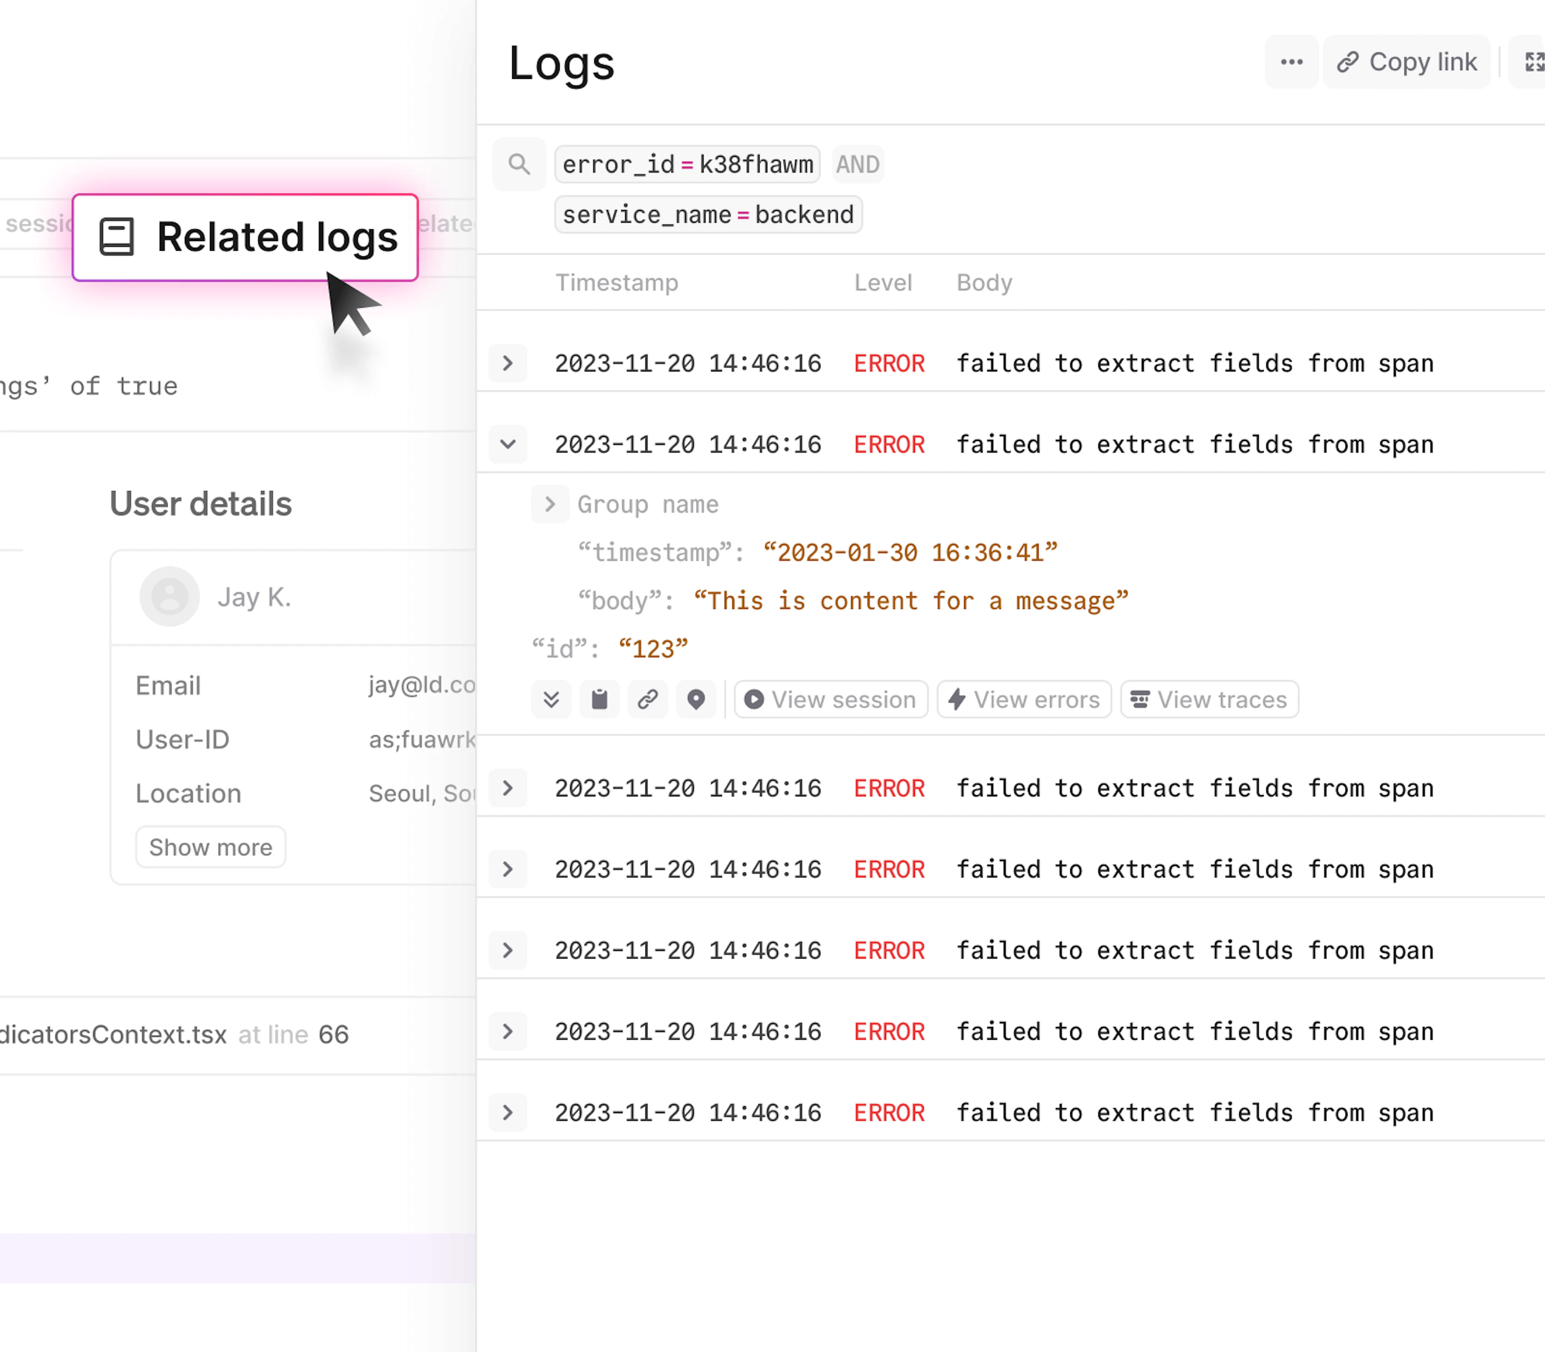The image size is (1545, 1352).
Task: Click the View traces button
Action: (x=1209, y=699)
